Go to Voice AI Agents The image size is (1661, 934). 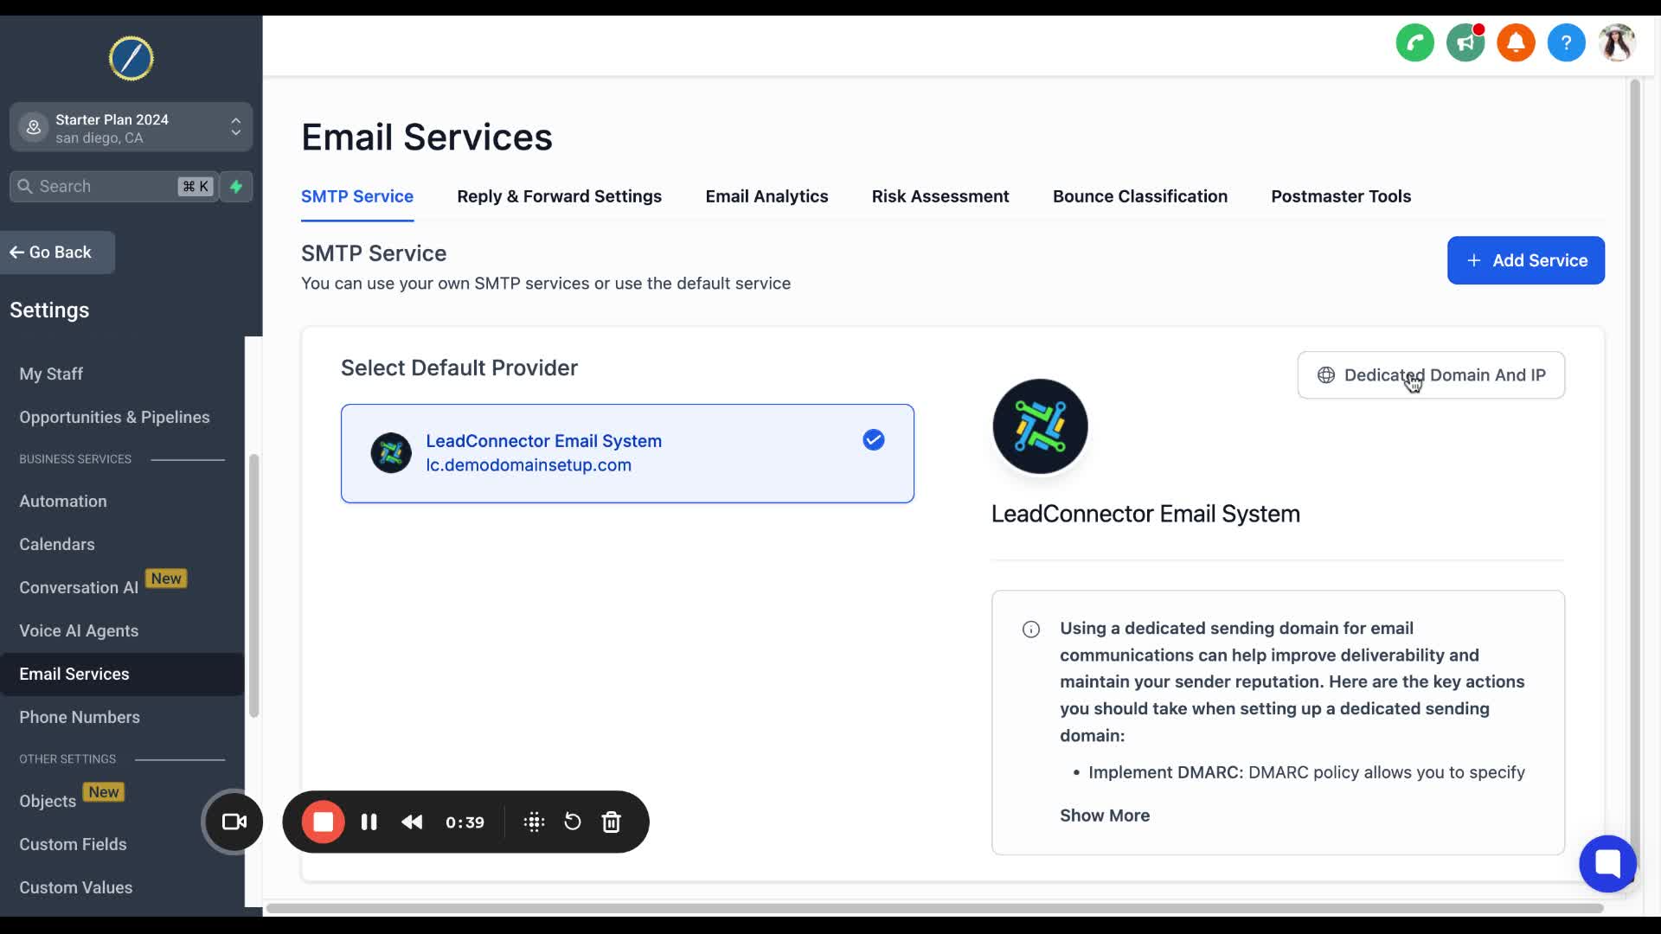[79, 630]
